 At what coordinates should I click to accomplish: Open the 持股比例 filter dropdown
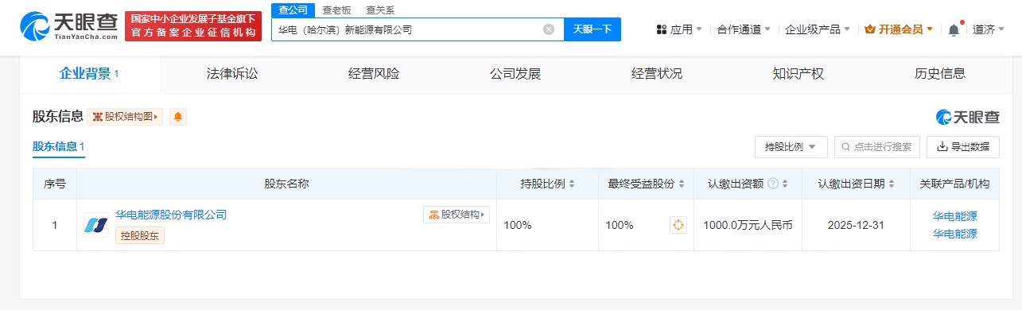click(791, 147)
